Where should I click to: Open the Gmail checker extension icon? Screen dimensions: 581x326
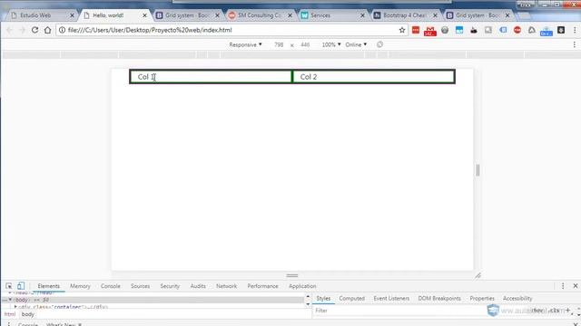click(430, 31)
